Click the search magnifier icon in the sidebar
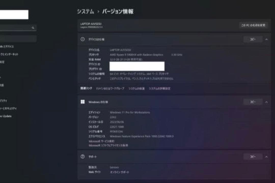 [x=33, y=27]
